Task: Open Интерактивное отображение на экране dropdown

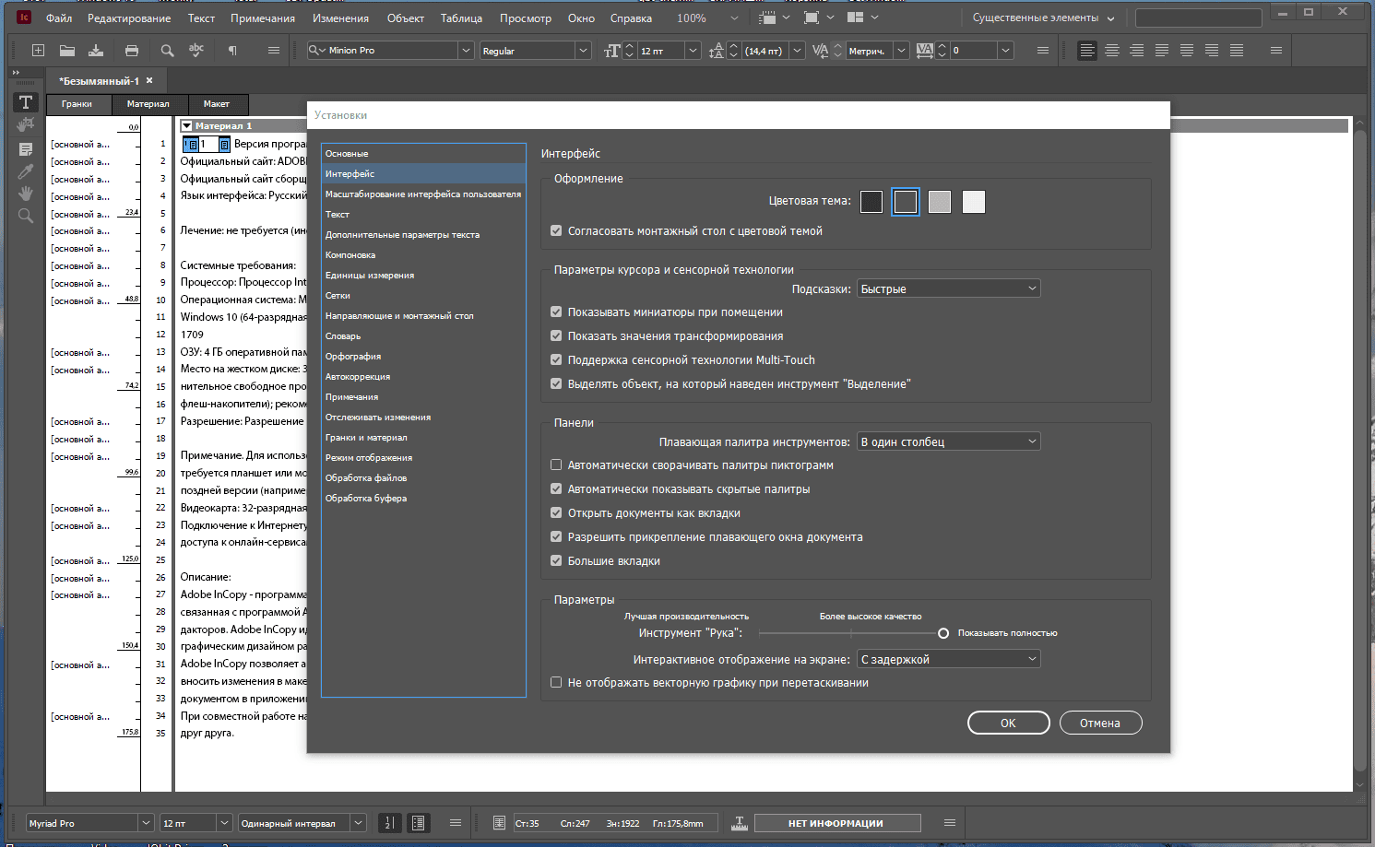Action: tap(949, 659)
